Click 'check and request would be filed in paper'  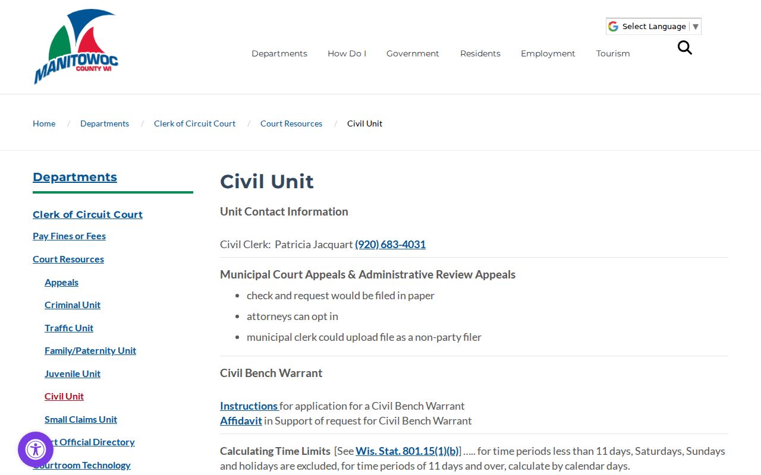coord(341,296)
